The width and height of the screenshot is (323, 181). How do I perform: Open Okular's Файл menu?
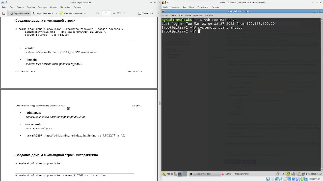point(4,7)
